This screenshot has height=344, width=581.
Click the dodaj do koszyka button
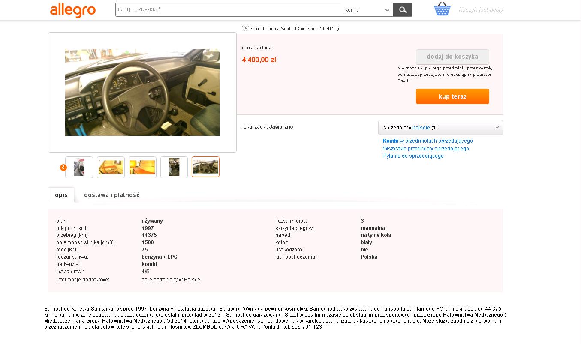coord(452,57)
